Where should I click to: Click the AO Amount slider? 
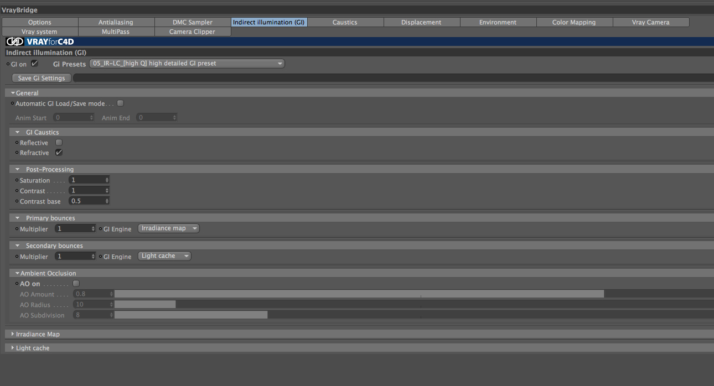pos(414,294)
